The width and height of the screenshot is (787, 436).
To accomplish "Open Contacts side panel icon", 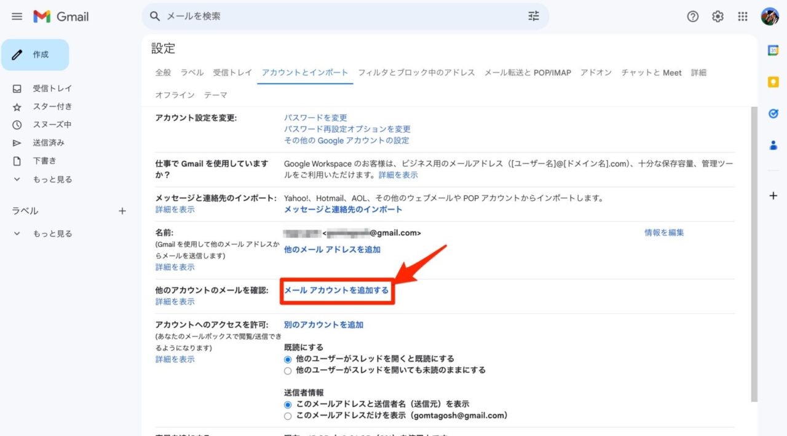I will (773, 145).
